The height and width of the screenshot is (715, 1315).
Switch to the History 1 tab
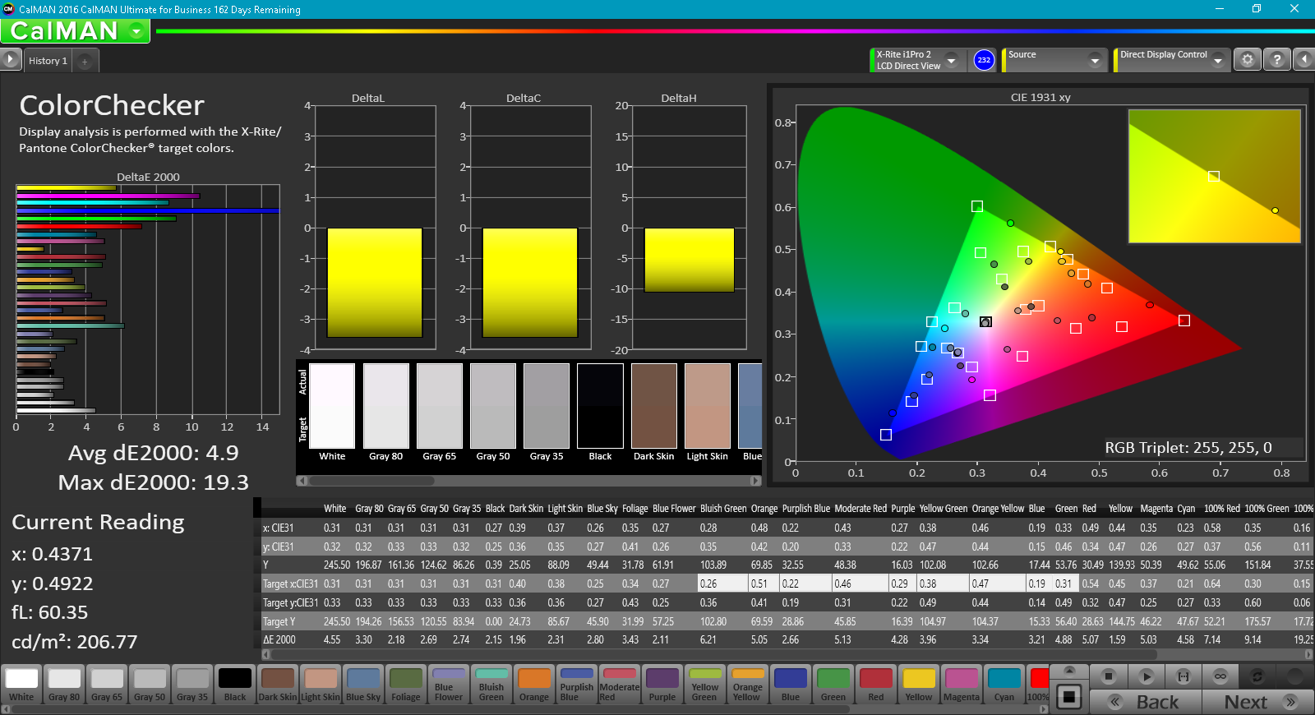[x=48, y=61]
